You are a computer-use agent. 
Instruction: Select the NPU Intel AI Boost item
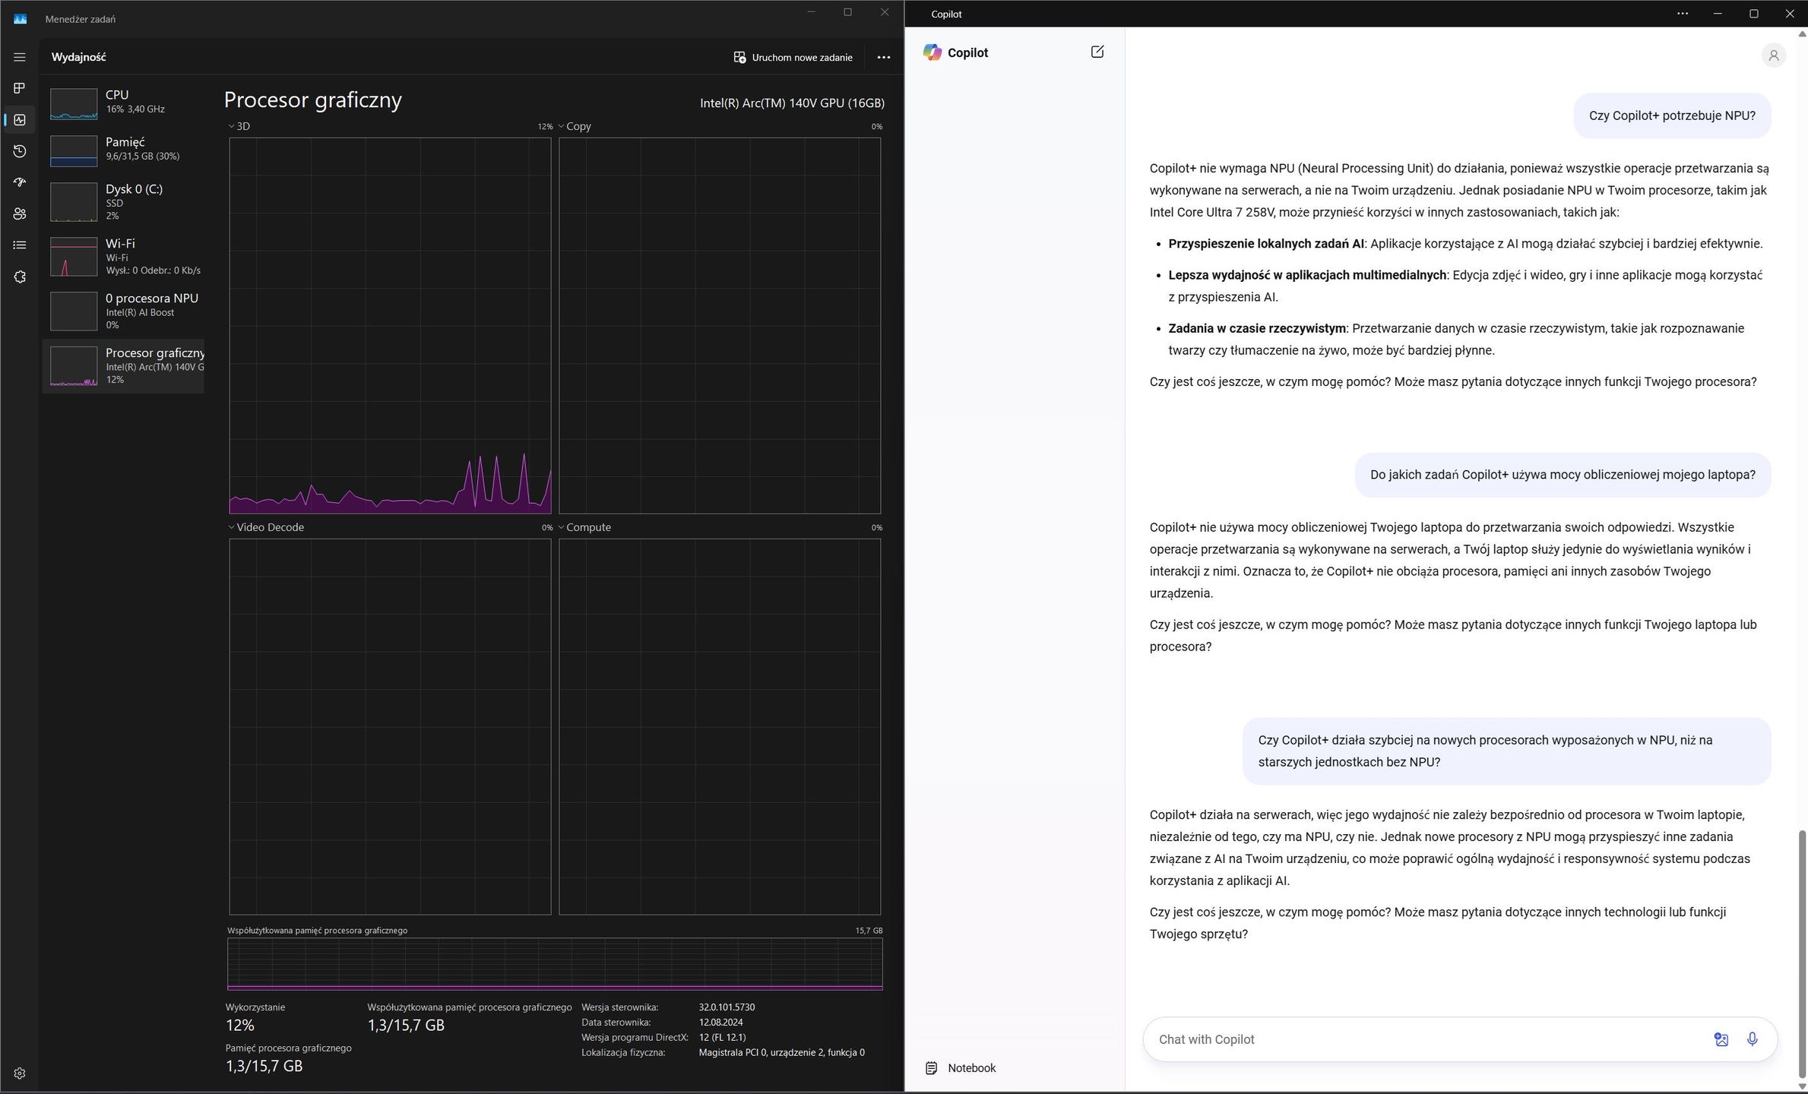click(123, 311)
